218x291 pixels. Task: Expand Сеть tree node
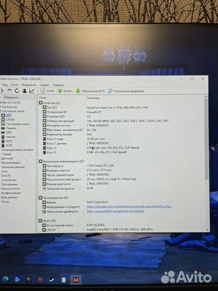click(4, 171)
